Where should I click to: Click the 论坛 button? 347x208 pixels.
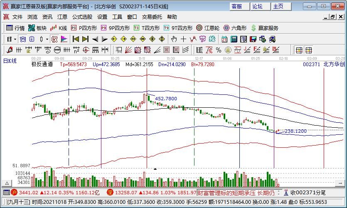click(260, 6)
